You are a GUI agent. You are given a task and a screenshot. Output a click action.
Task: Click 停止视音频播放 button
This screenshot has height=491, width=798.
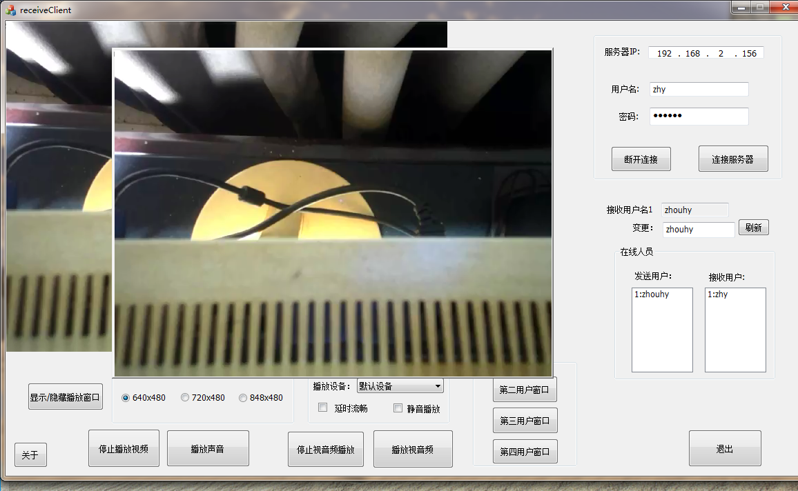click(x=325, y=450)
